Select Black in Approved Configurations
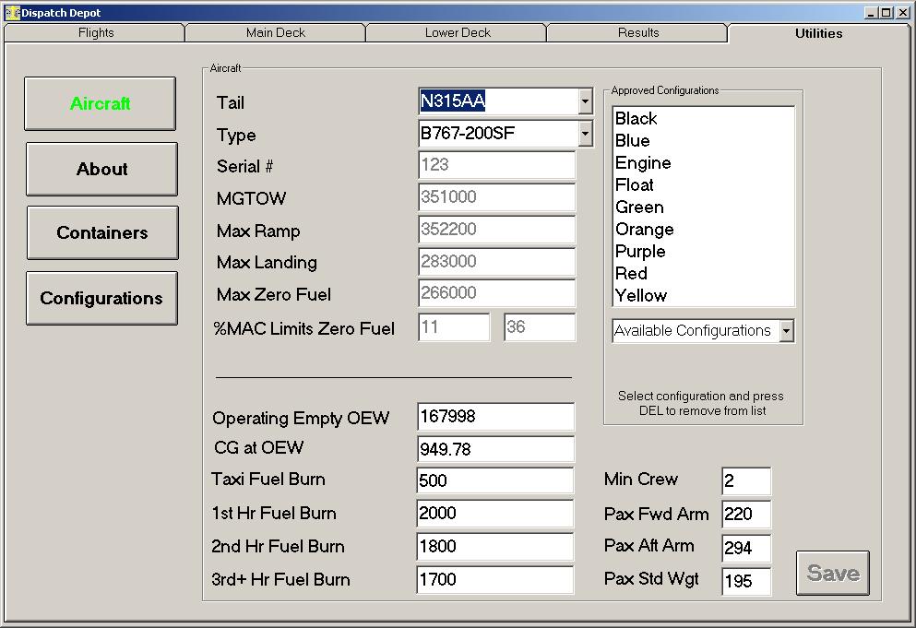This screenshot has height=628, width=916. click(x=703, y=119)
